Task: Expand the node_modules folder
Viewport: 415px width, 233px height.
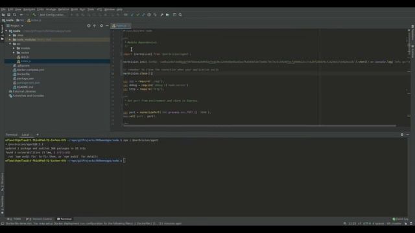Action: (x=10, y=39)
